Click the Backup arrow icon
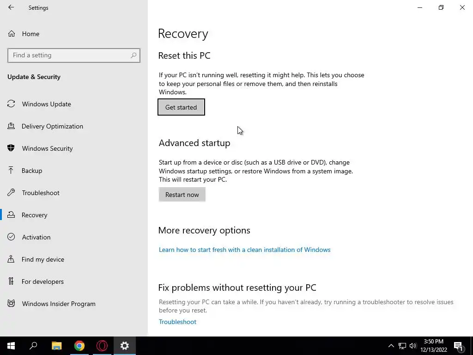The width and height of the screenshot is (473, 355). click(x=11, y=170)
